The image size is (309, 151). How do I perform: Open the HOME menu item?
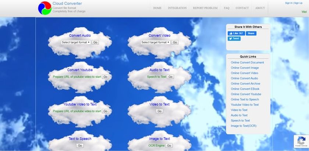coord(157,8)
